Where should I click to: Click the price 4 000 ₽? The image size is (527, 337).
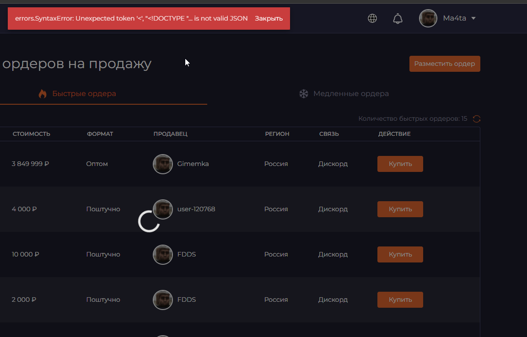[24, 209]
